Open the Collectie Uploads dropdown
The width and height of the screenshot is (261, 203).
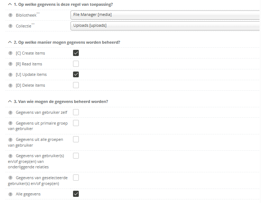(x=165, y=26)
